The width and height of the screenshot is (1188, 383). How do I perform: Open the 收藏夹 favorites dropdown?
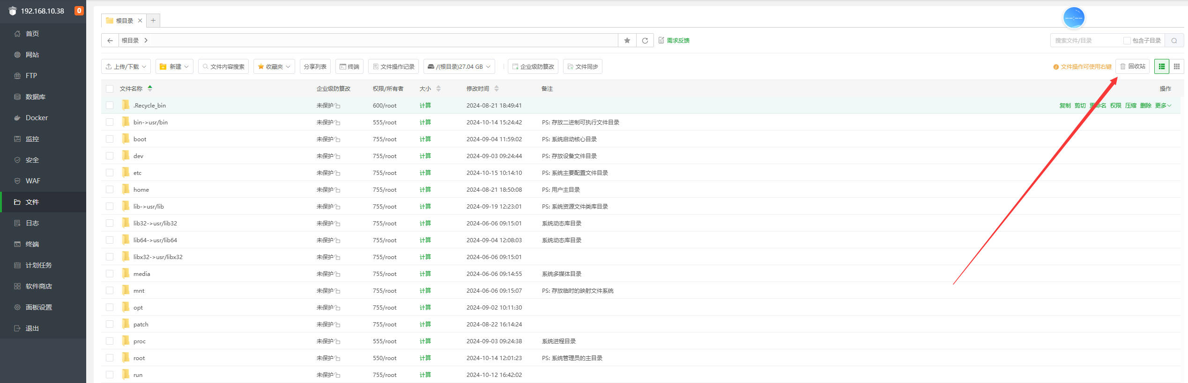(274, 67)
